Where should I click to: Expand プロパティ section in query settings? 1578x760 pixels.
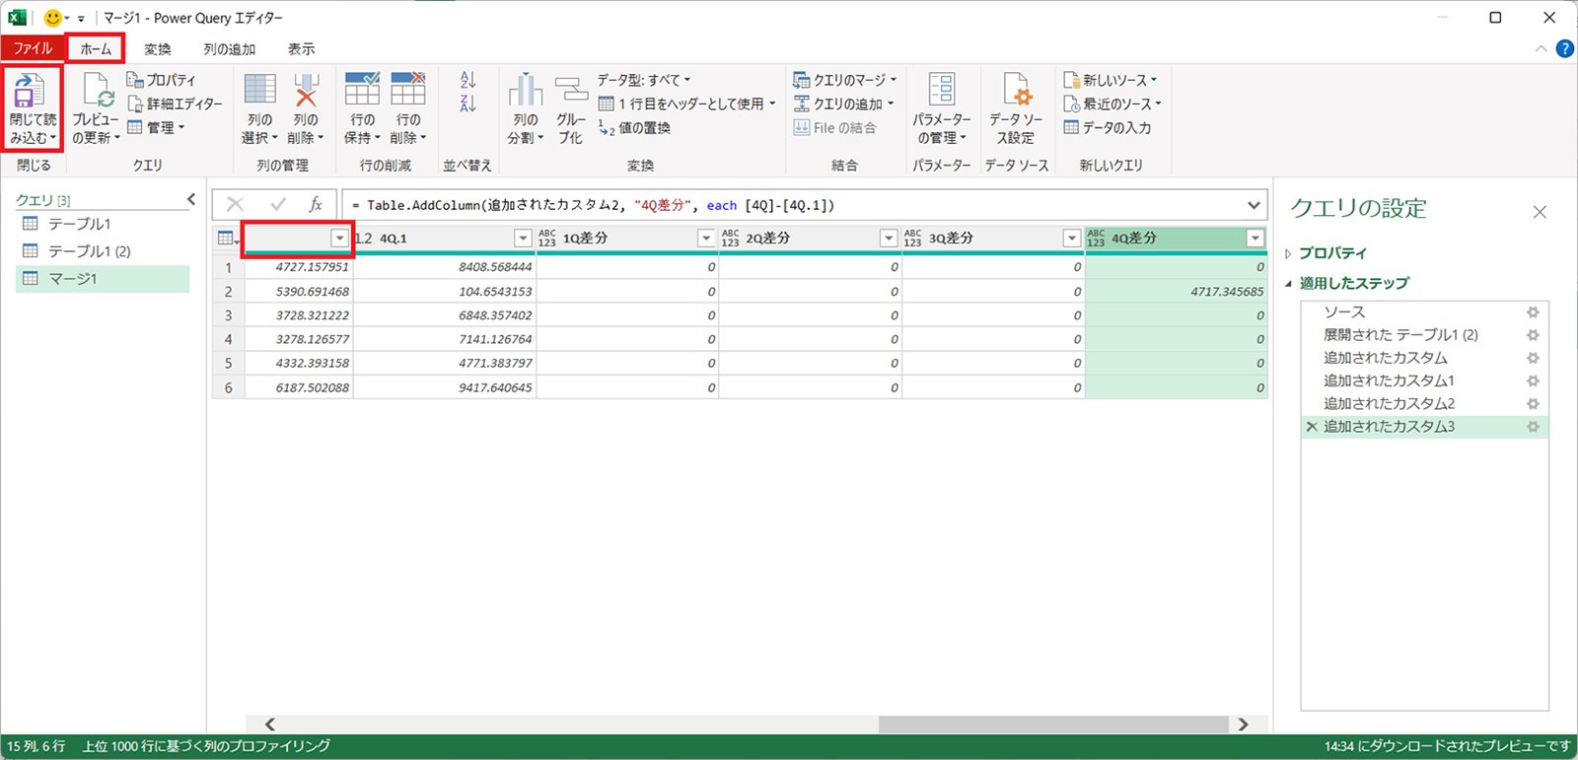[x=1288, y=254]
